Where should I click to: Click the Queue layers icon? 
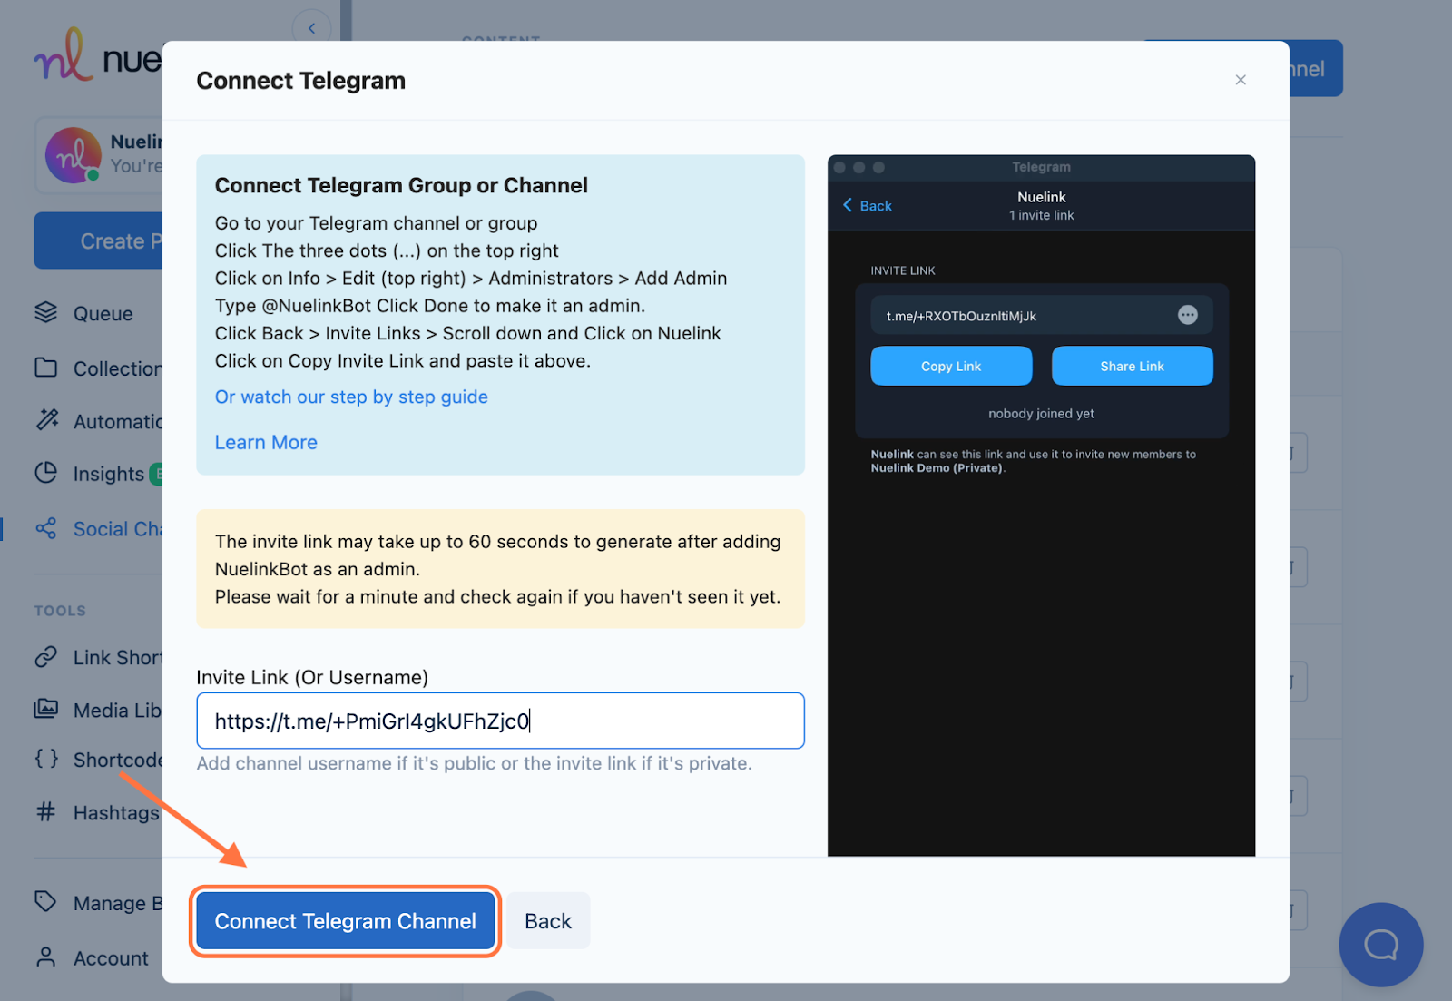[46, 312]
